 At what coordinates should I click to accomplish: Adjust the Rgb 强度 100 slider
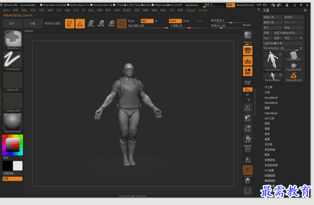pos(148,26)
